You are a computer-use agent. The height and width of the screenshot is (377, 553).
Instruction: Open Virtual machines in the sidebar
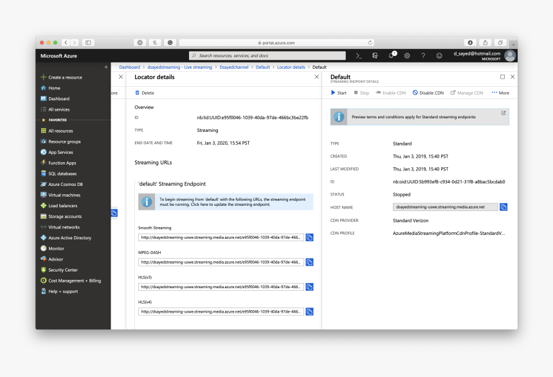64,195
